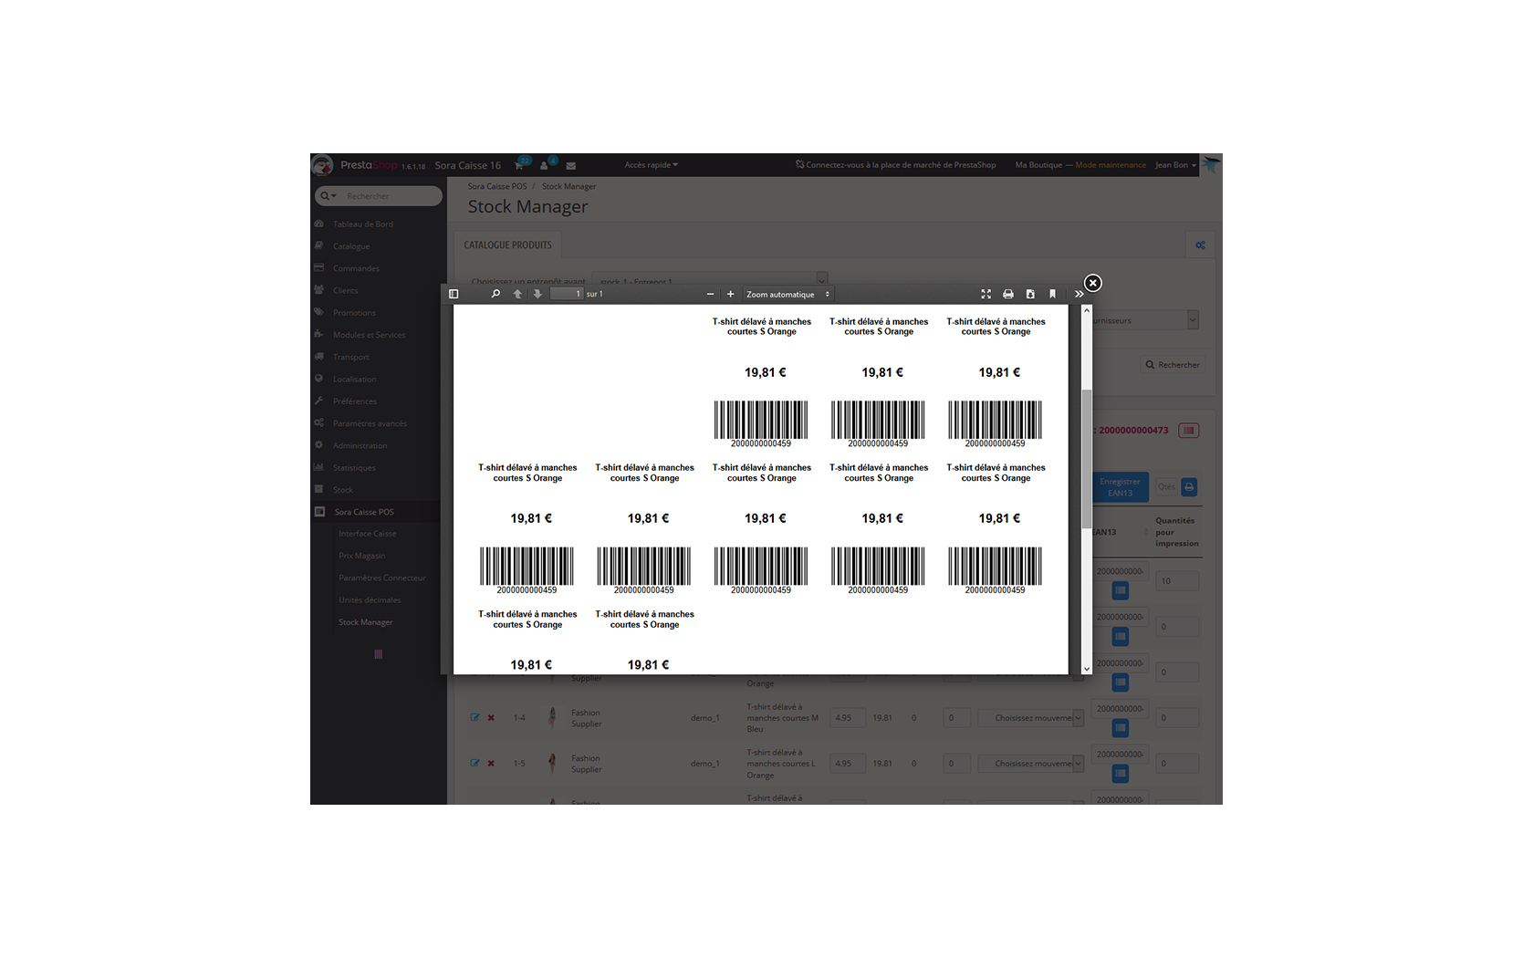
Task: Click the settings gears icon in panel header
Action: coord(1200,245)
